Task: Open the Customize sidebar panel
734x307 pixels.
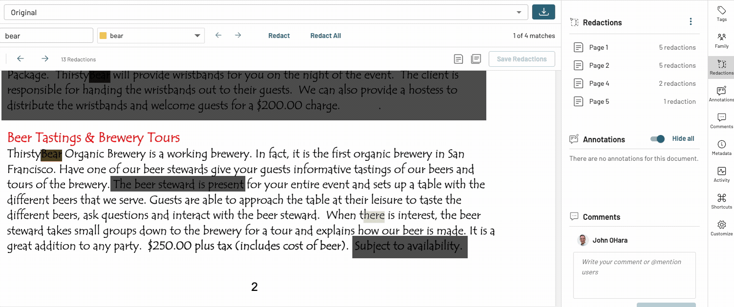Action: click(x=721, y=228)
